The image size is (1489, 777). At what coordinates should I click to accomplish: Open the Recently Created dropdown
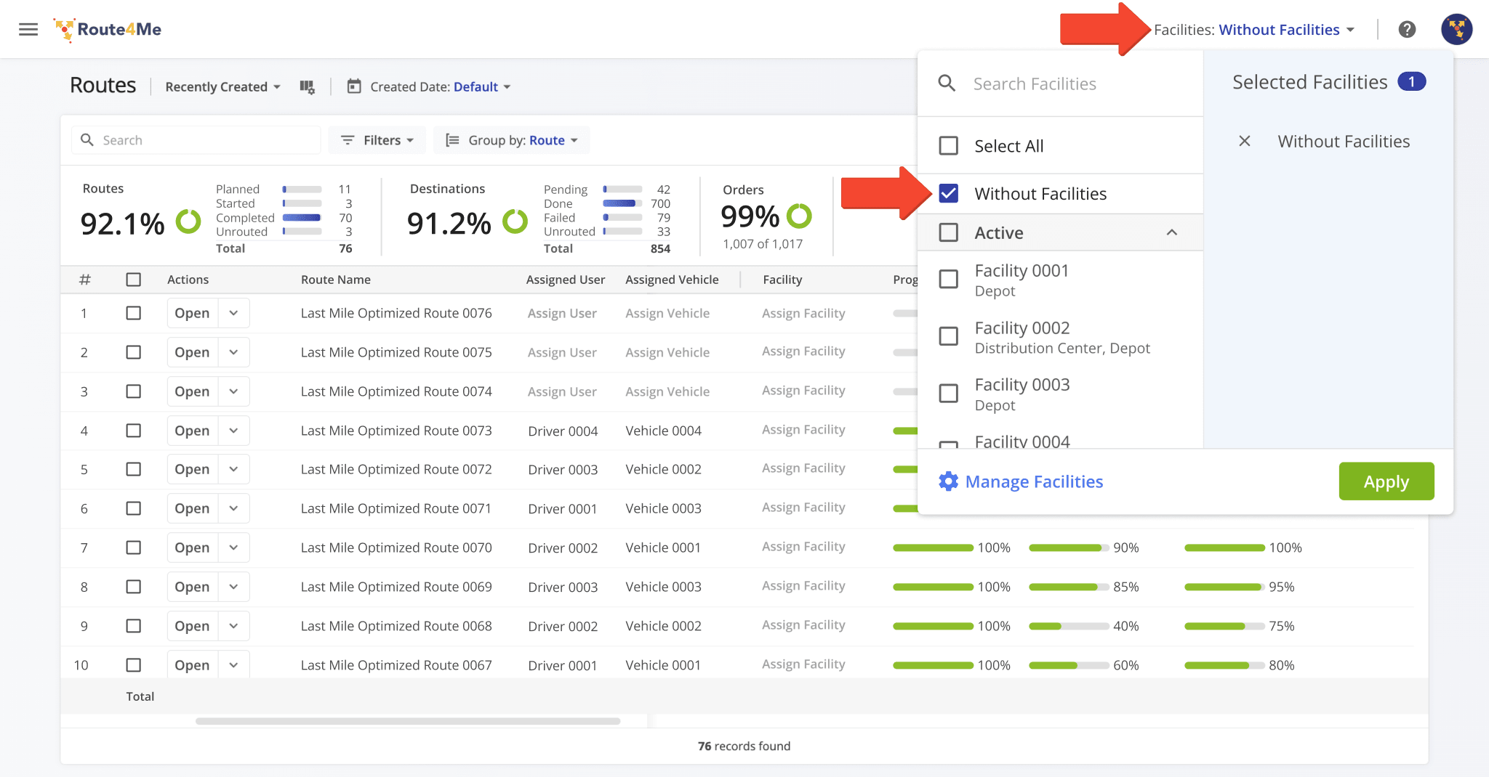pos(222,87)
